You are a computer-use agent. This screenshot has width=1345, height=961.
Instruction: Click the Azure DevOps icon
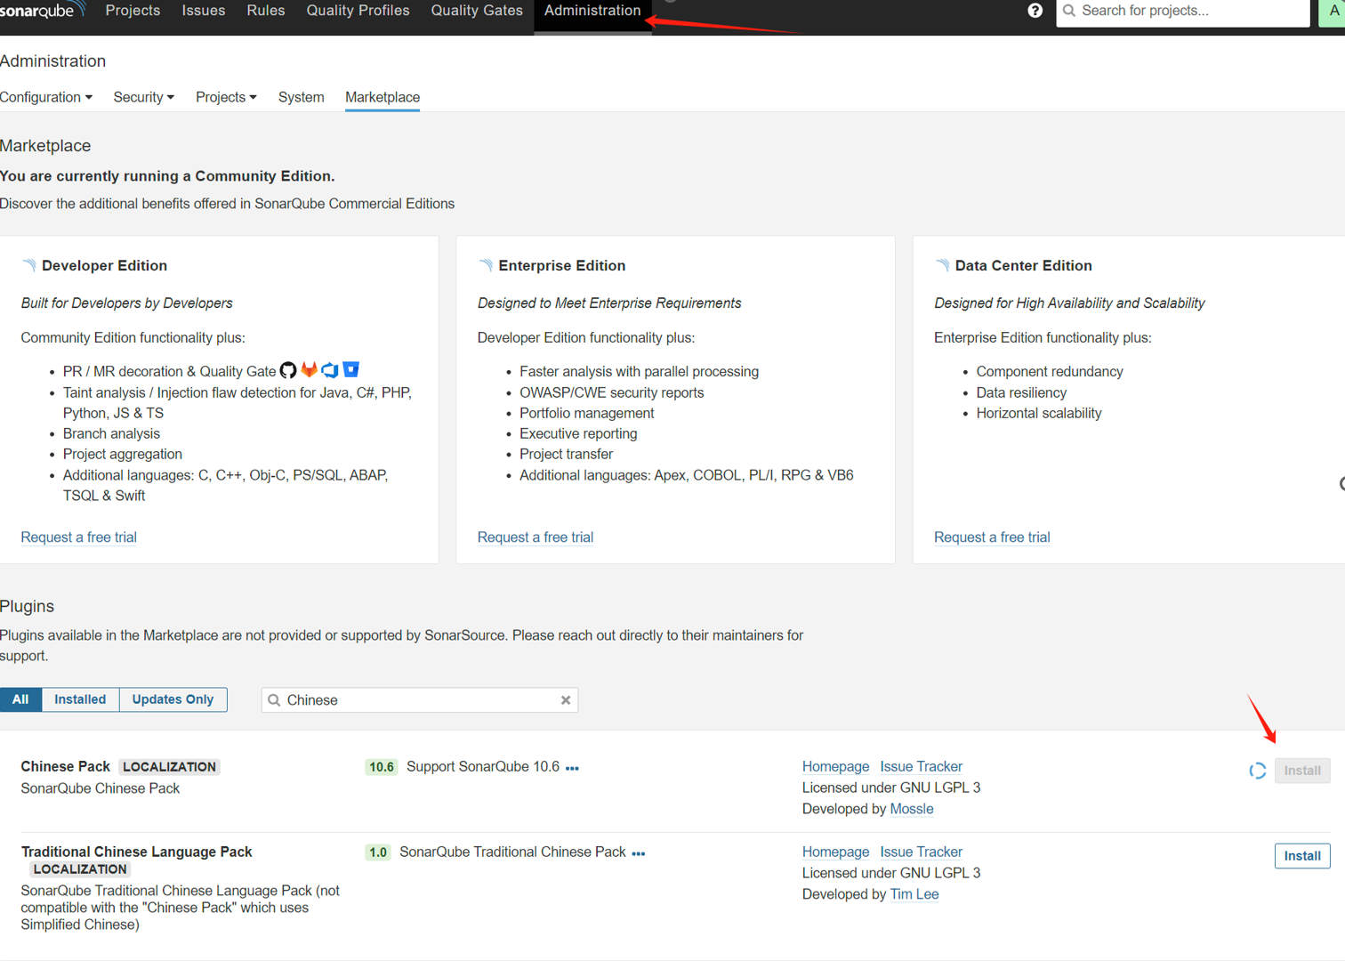pos(330,369)
